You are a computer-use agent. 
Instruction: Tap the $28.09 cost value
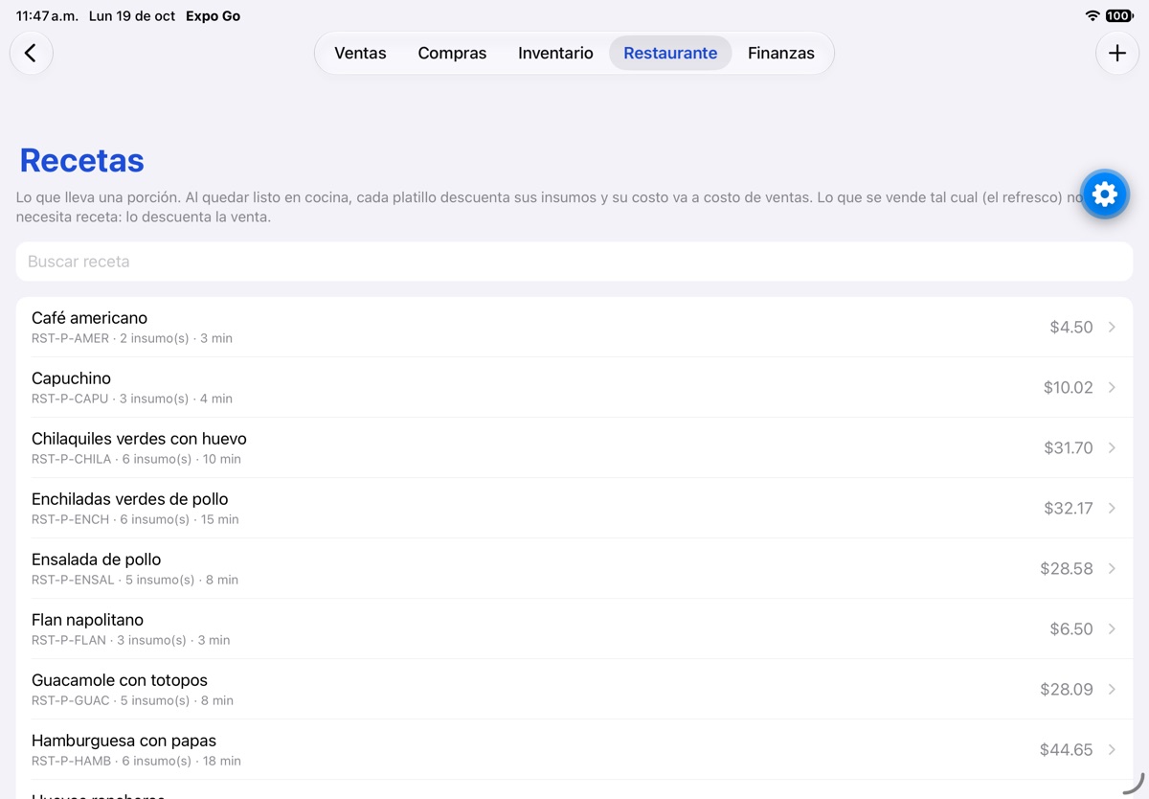tap(1067, 689)
